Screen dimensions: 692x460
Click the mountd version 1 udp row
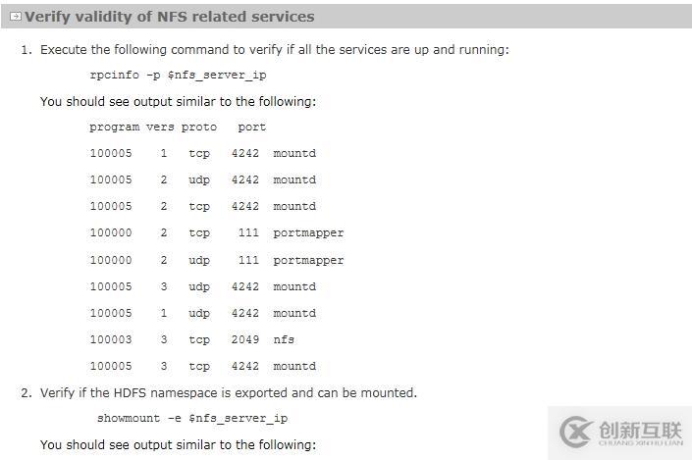pyautogui.click(x=203, y=313)
